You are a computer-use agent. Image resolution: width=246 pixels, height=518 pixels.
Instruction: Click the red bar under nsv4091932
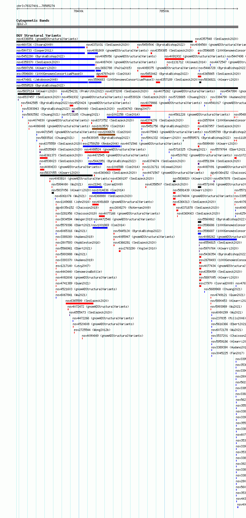coord(174,59)
